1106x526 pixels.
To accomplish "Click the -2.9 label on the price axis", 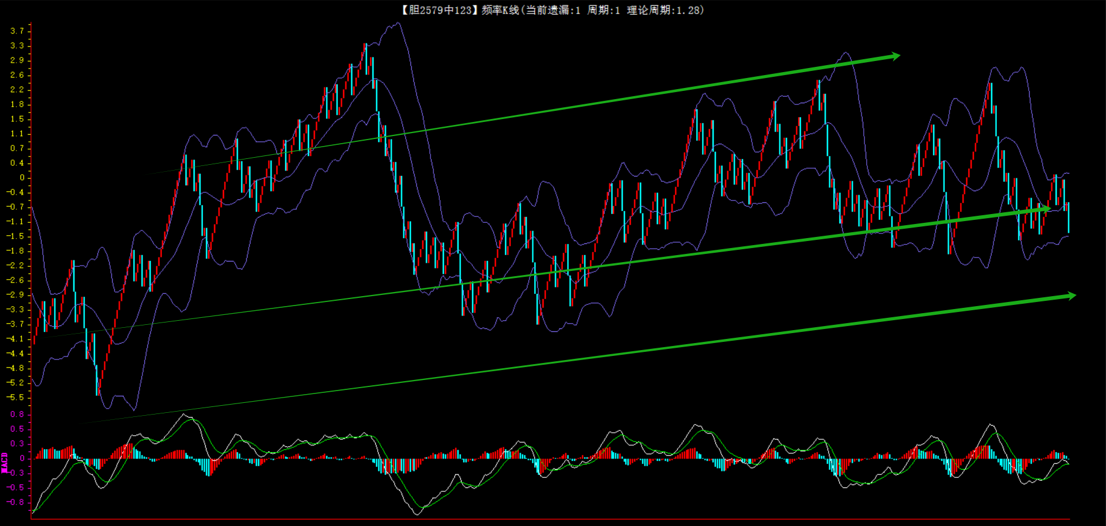I will coord(15,295).
